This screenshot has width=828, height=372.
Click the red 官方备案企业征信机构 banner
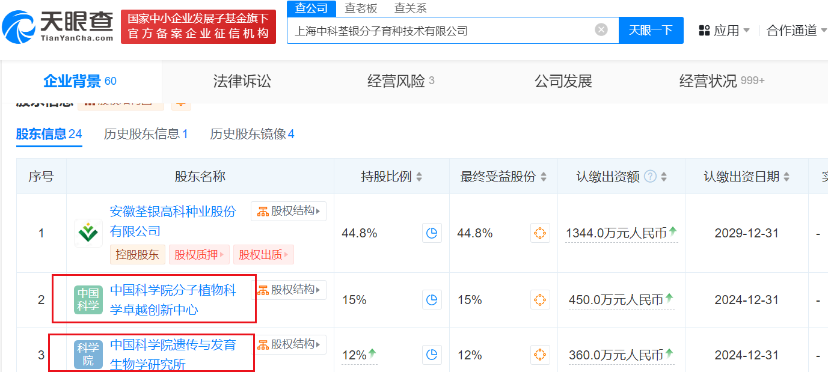click(x=198, y=26)
